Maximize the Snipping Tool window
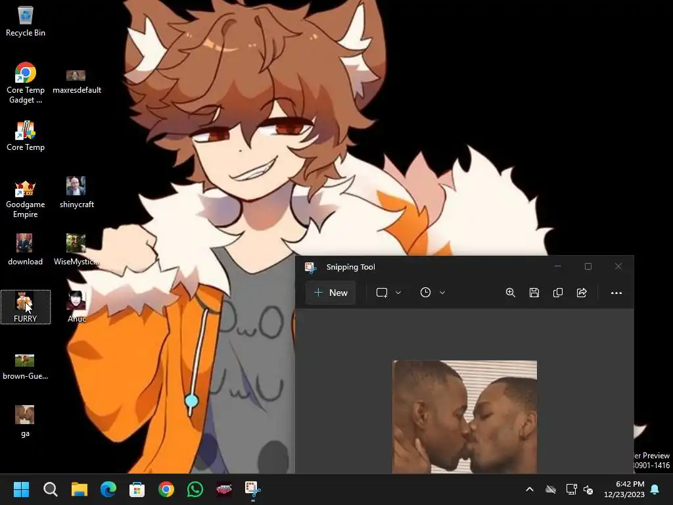Image resolution: width=673 pixels, height=505 pixels. [588, 267]
